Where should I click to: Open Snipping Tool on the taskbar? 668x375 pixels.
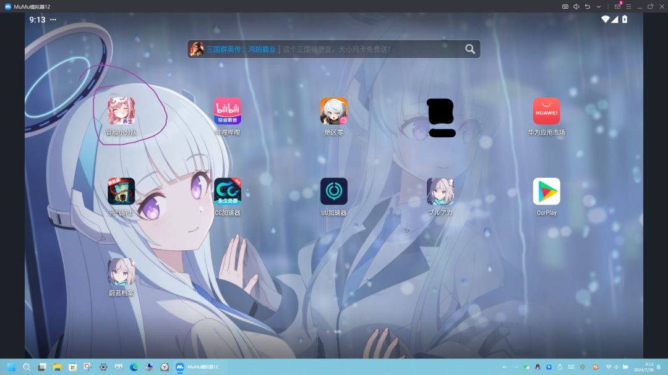(88, 367)
